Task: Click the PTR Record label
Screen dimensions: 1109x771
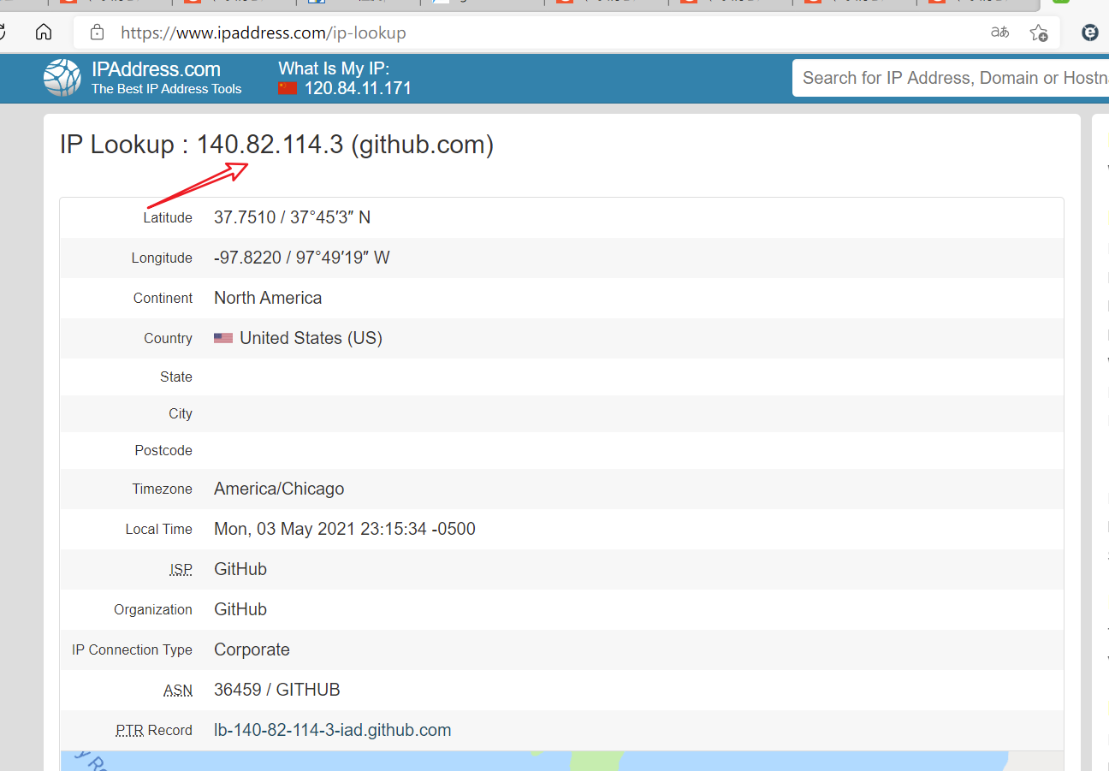Action: click(154, 730)
